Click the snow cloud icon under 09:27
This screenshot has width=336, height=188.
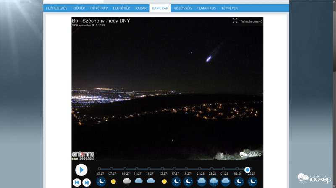tap(127, 182)
